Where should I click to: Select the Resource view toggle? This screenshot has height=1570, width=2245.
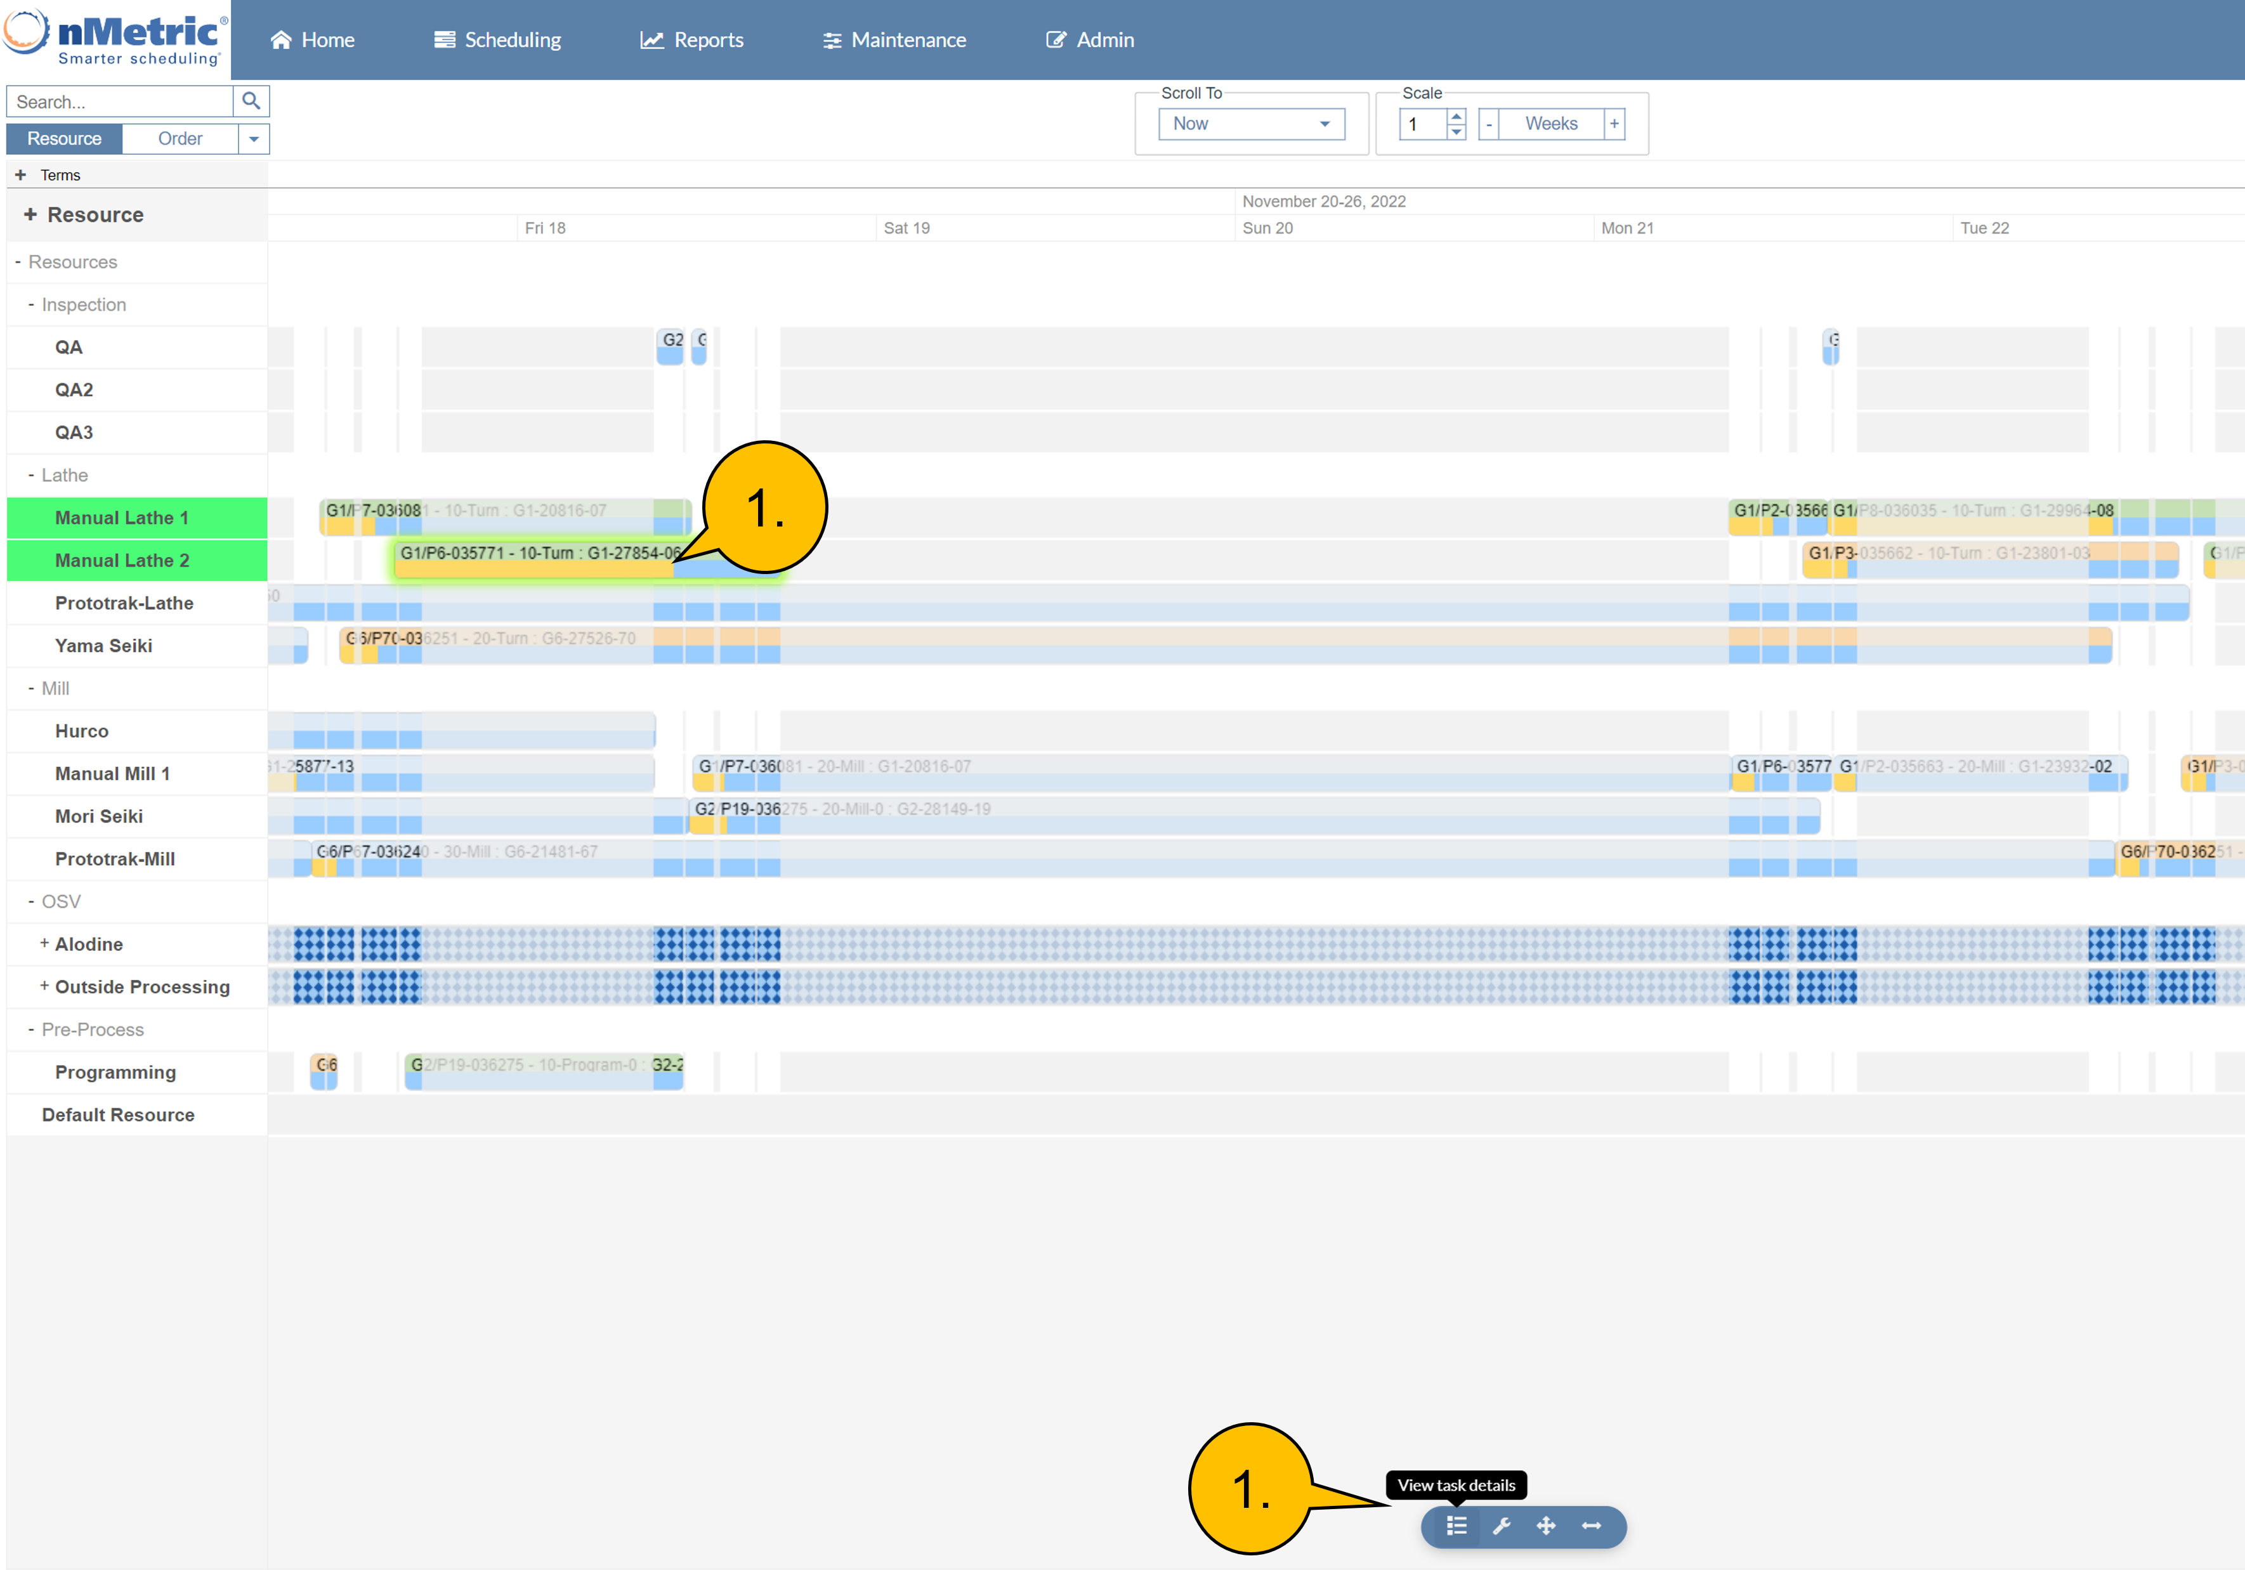pos(65,139)
